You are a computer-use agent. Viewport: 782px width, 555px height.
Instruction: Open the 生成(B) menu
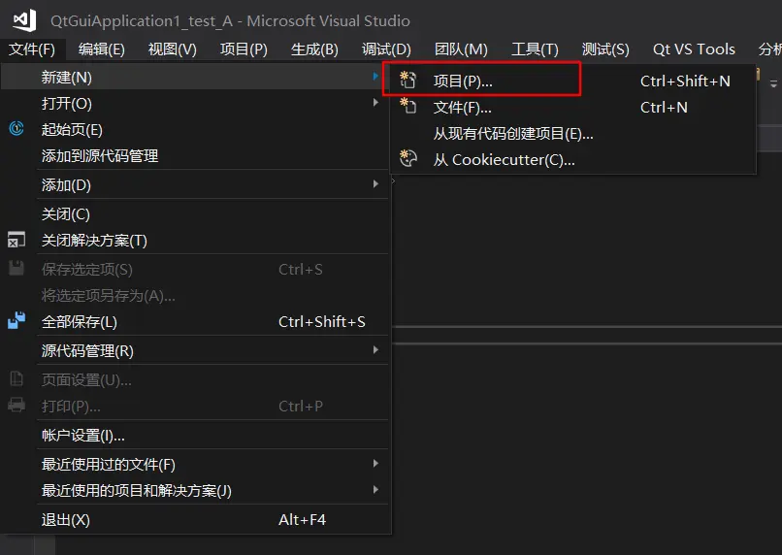point(314,49)
